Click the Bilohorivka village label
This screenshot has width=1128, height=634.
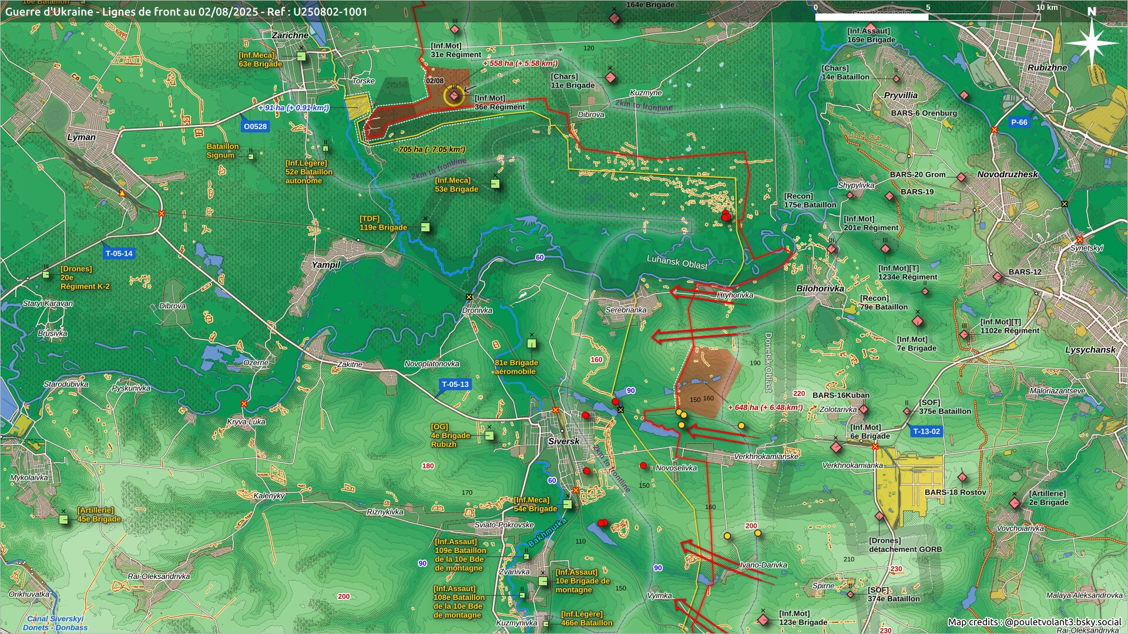point(820,289)
